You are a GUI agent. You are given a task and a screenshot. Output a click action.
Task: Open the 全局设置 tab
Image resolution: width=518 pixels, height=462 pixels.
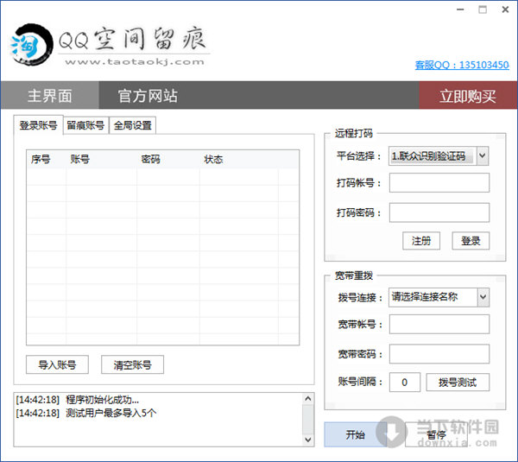point(132,125)
